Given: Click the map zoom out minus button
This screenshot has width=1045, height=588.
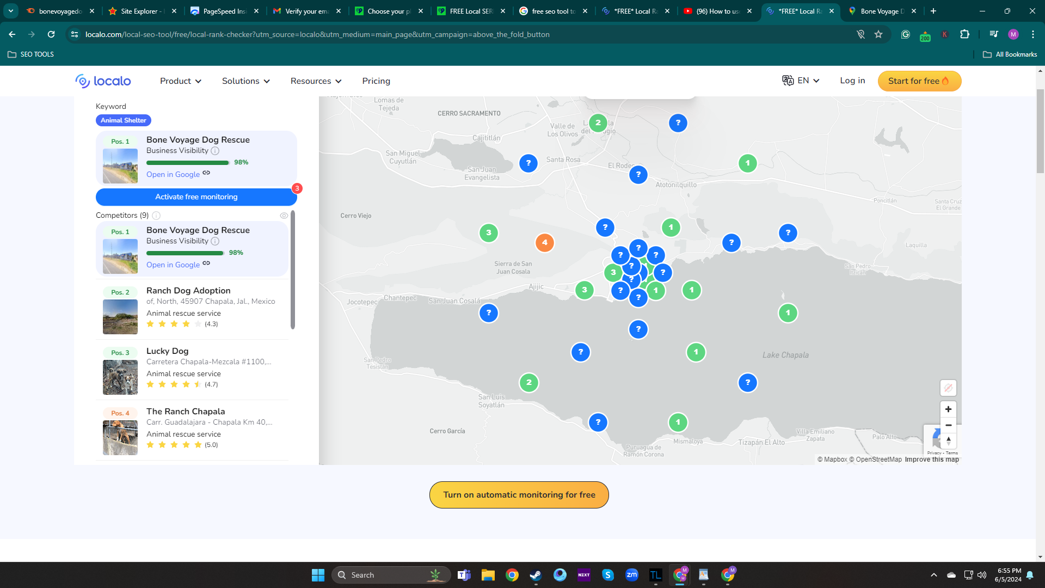Looking at the screenshot, I should 948,425.
